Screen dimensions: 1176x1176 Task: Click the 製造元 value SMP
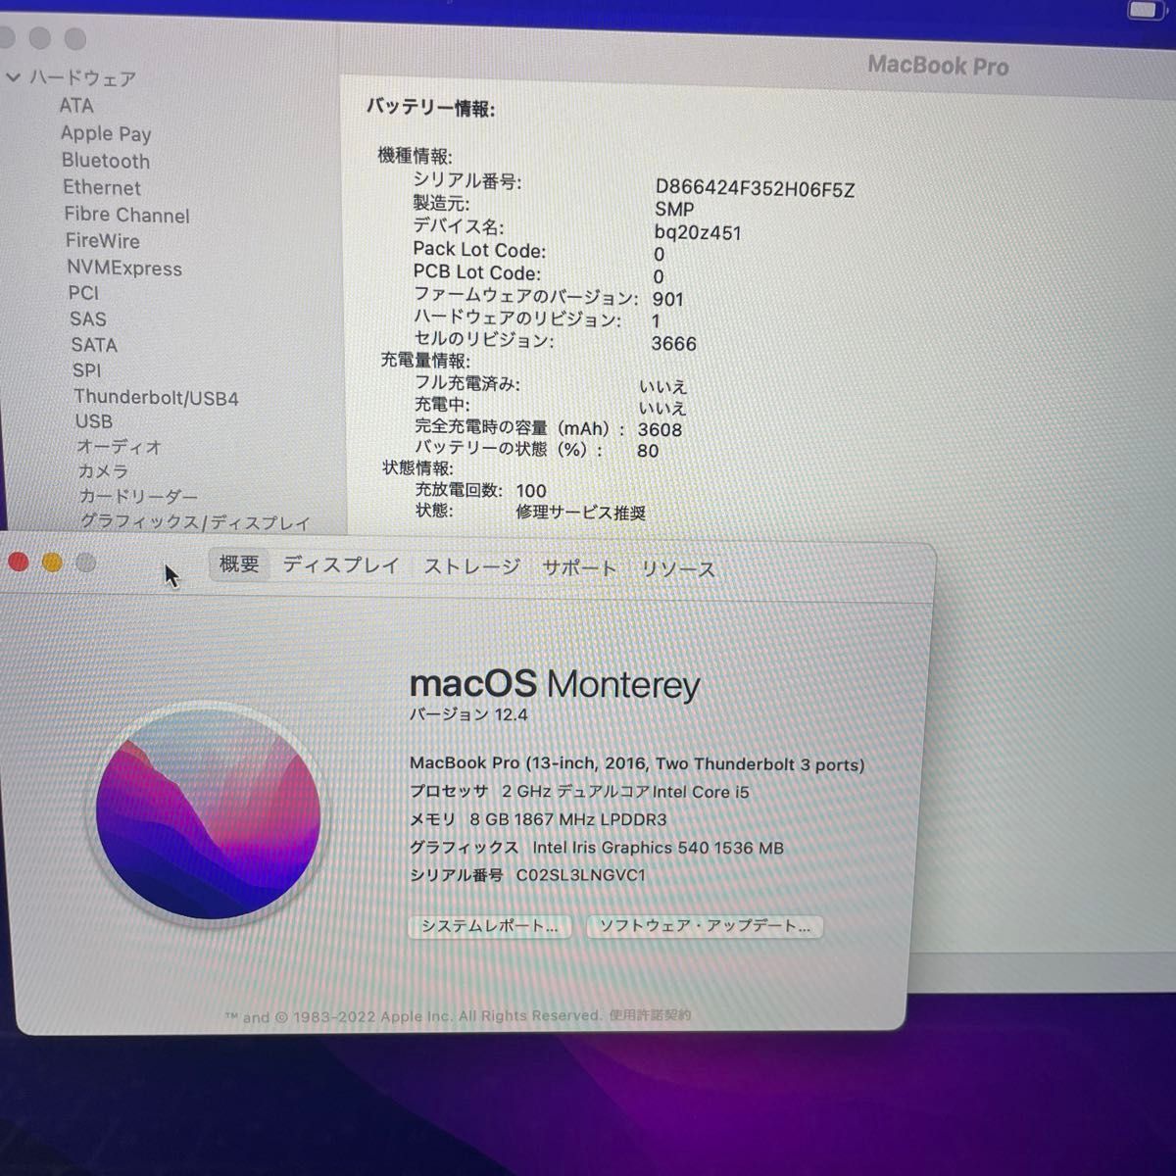[674, 210]
